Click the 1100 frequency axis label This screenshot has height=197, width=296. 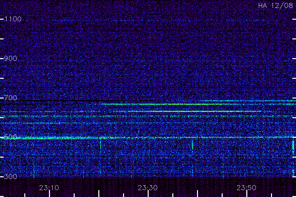(x=13, y=19)
